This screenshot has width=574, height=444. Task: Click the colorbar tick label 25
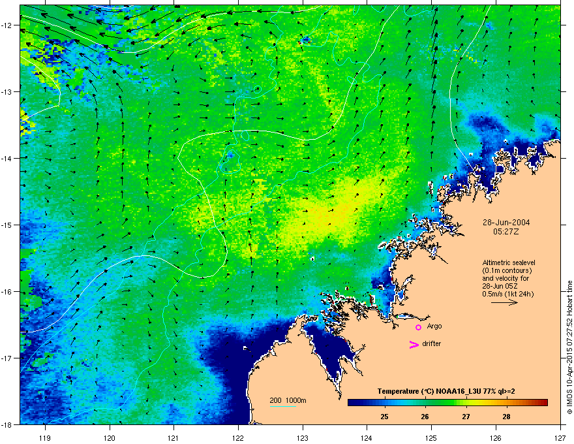pyautogui.click(x=384, y=417)
